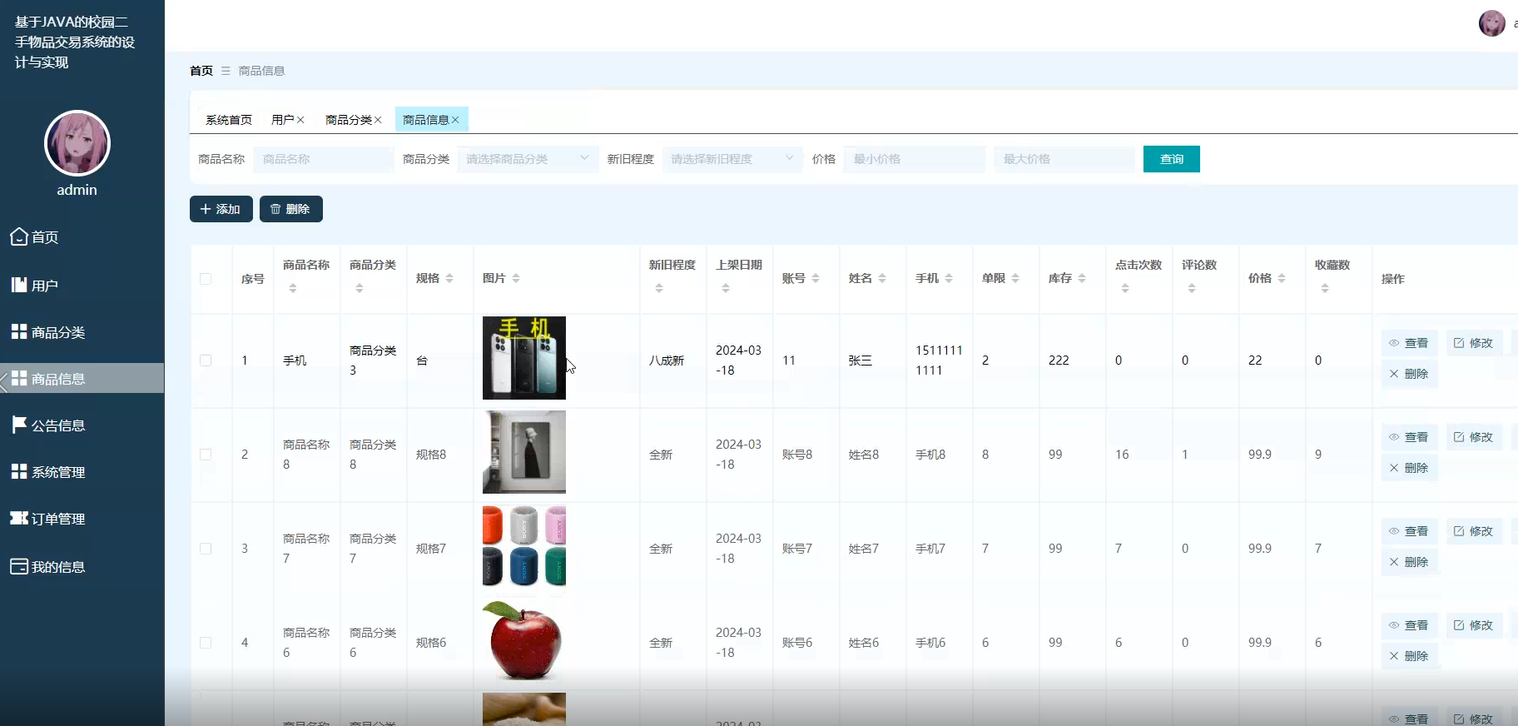Click the 我的信息 card icon

[19, 566]
